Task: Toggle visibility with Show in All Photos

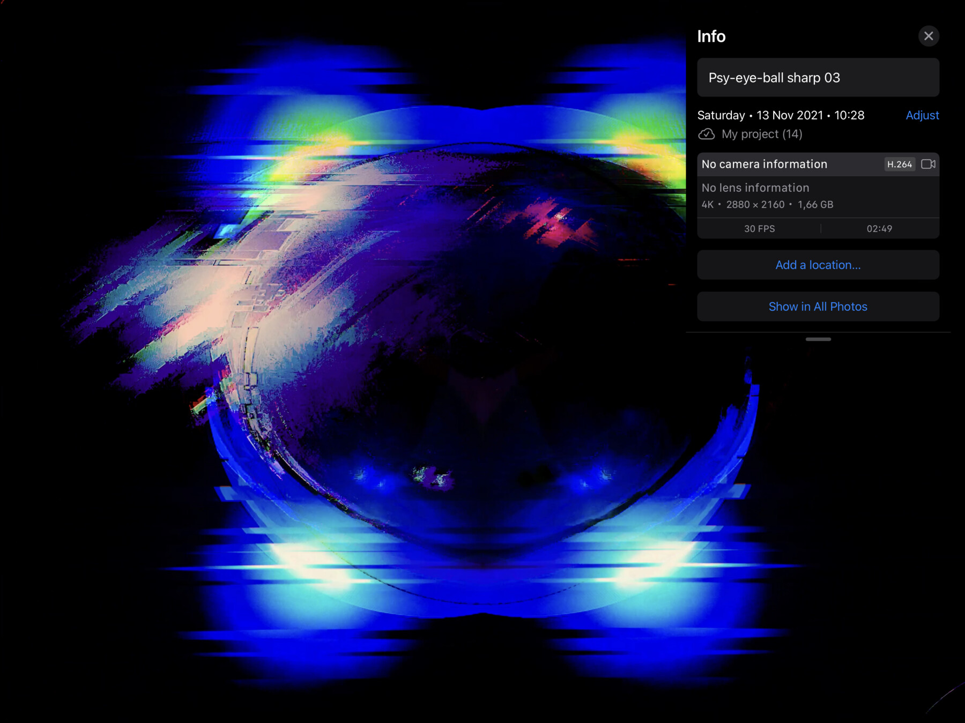Action: [818, 306]
